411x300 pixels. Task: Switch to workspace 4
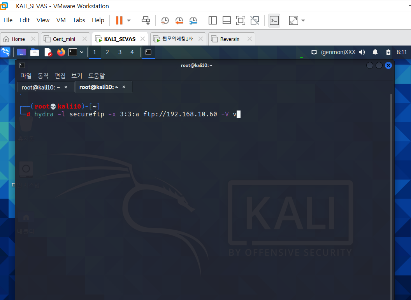coord(132,52)
